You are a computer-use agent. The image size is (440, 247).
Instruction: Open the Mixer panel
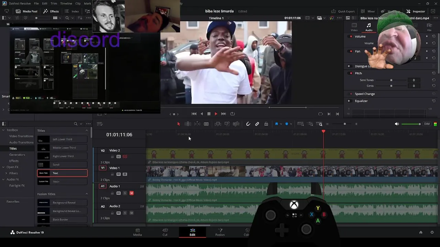[367, 11]
